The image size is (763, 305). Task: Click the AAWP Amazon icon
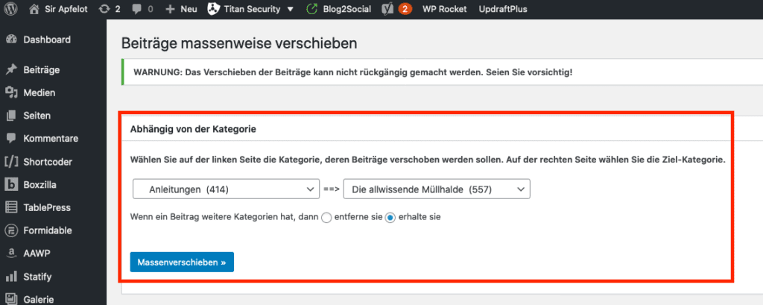coord(11,254)
